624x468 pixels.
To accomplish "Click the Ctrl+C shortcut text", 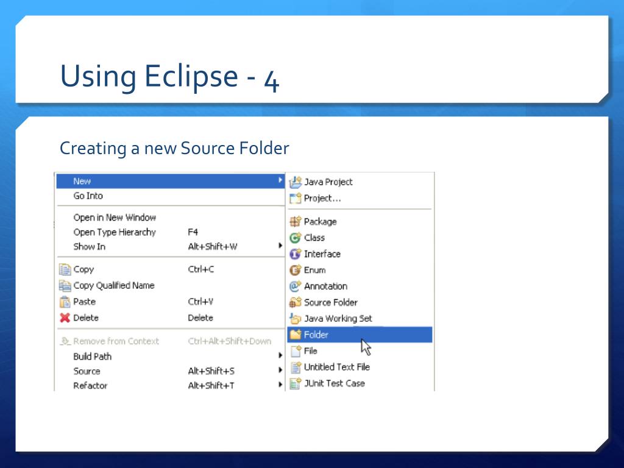I will click(201, 269).
